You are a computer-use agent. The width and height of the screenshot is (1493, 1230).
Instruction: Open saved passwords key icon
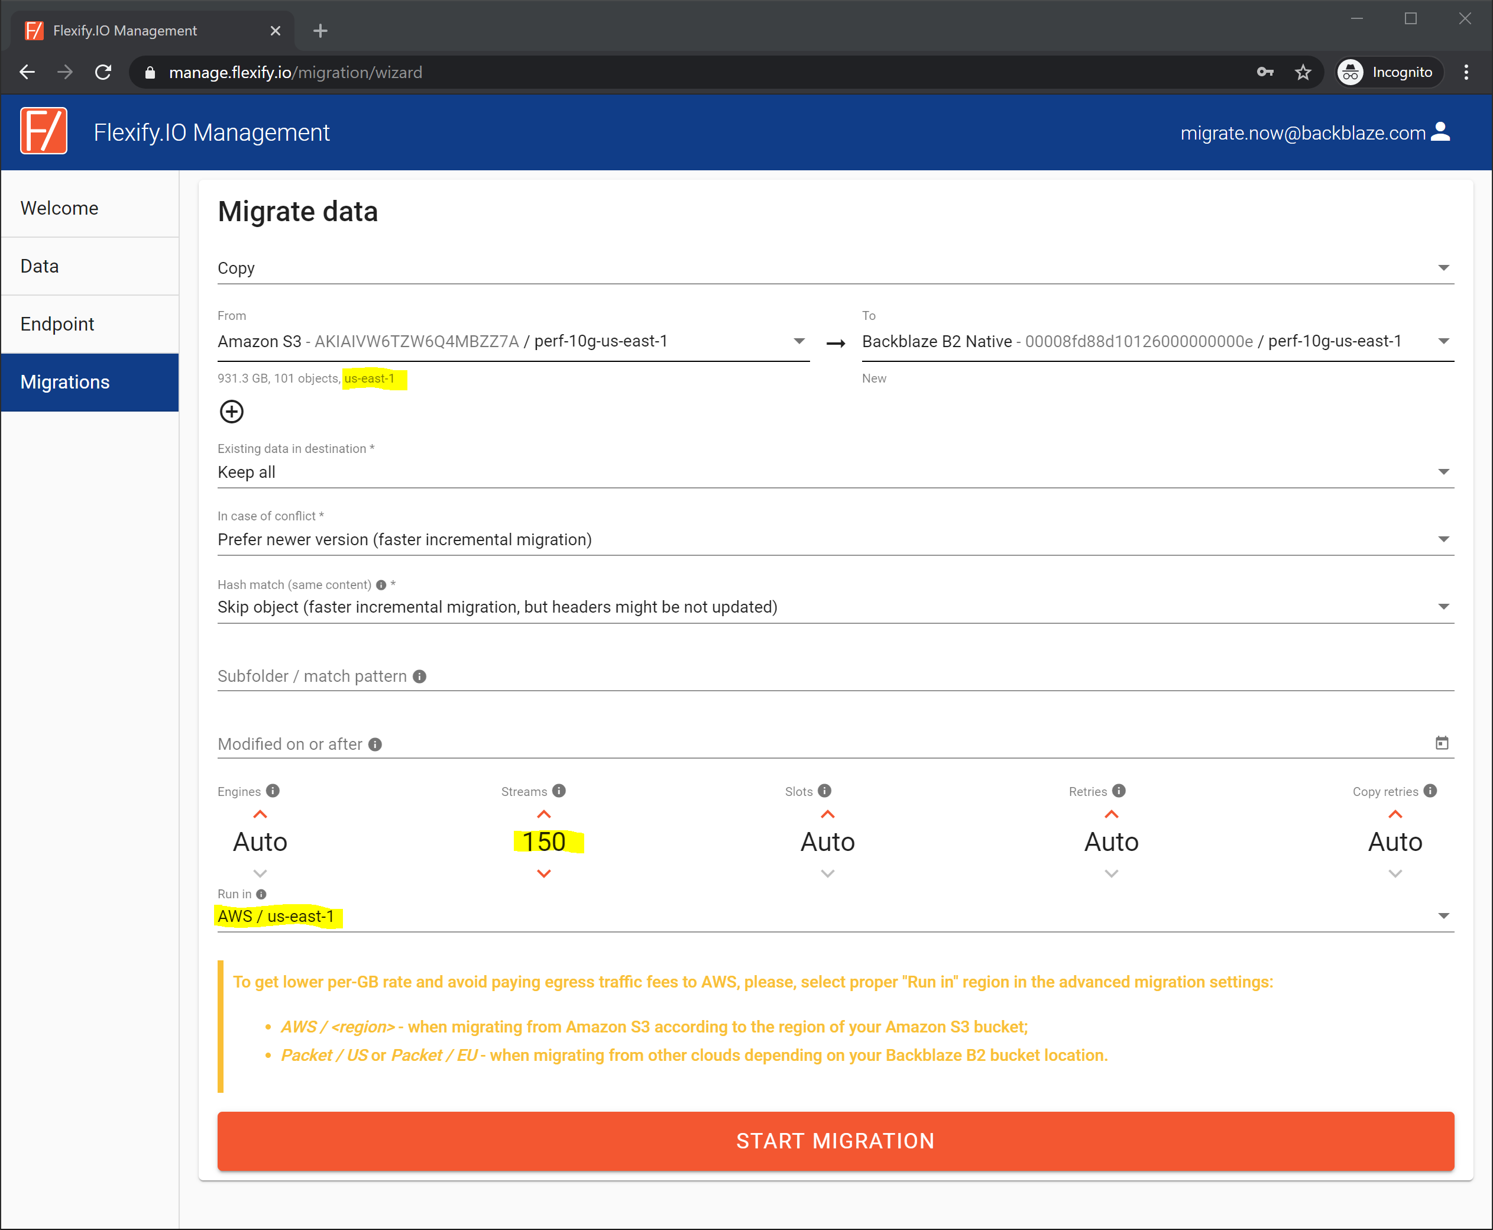pyautogui.click(x=1266, y=72)
